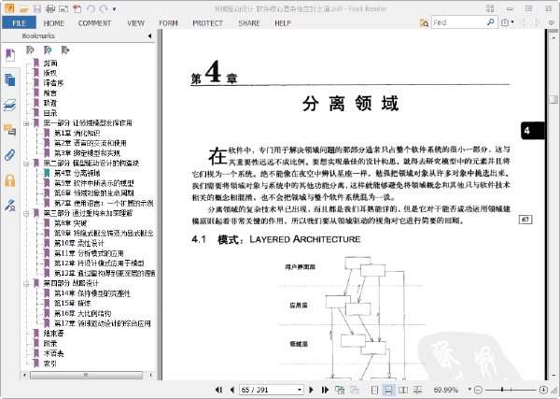Go to the previous page arrow
The image size is (560, 399).
[231, 390]
